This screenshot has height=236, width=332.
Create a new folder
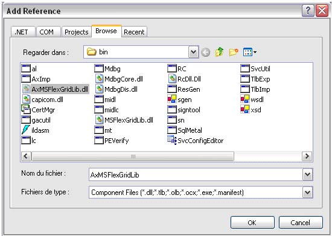coord(234,52)
